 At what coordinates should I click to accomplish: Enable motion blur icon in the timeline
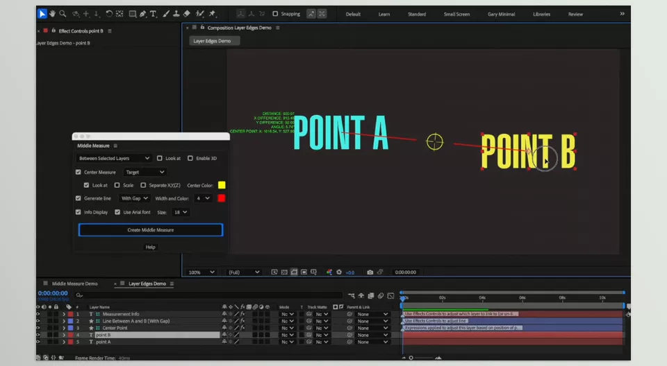(x=381, y=295)
